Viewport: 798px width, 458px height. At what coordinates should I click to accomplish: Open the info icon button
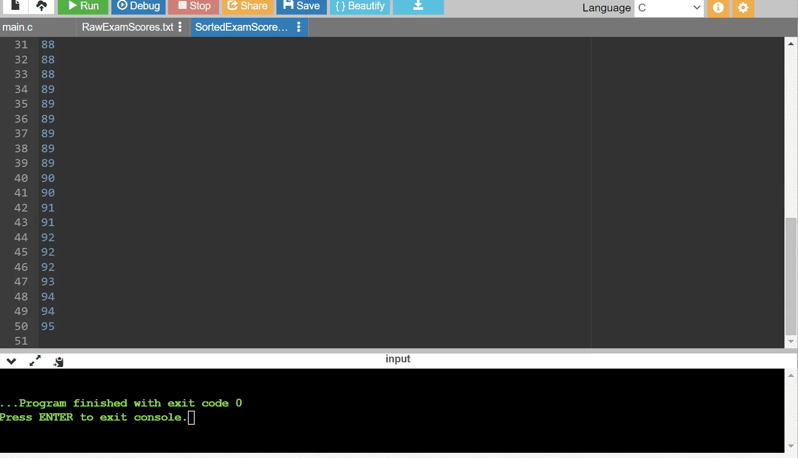(718, 8)
